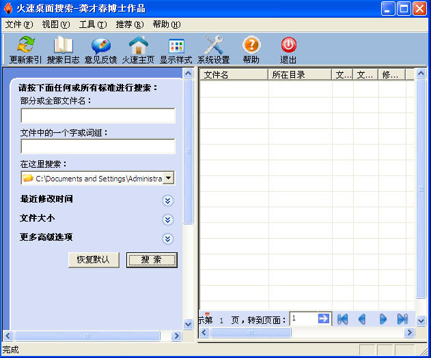
Task: Open the search location dropdown
Action: [169, 179]
